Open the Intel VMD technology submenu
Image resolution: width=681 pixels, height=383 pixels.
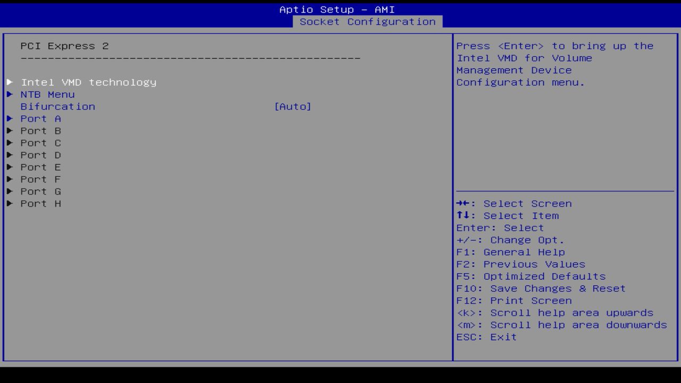click(88, 82)
